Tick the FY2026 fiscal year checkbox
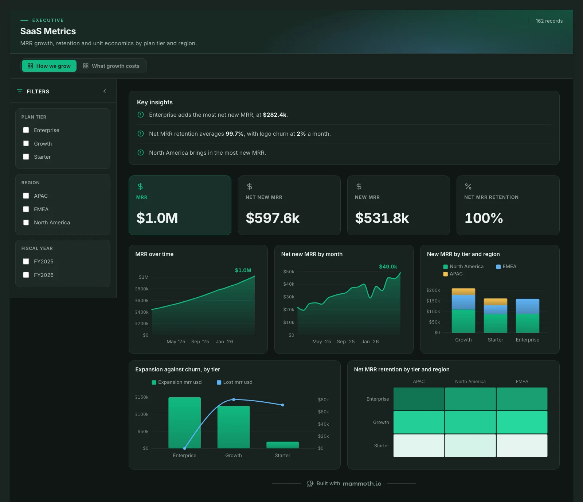Screen dimensions: 583x502 click(26, 275)
